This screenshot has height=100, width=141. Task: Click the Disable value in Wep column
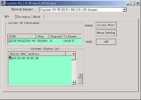point(42,41)
